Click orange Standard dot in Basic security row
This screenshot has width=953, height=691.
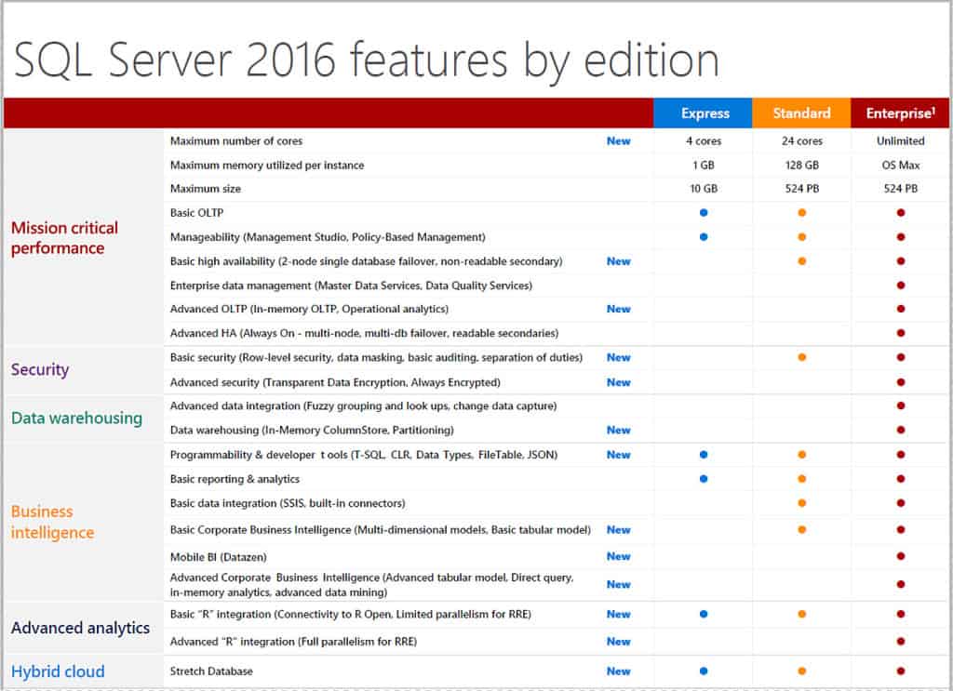click(x=801, y=357)
